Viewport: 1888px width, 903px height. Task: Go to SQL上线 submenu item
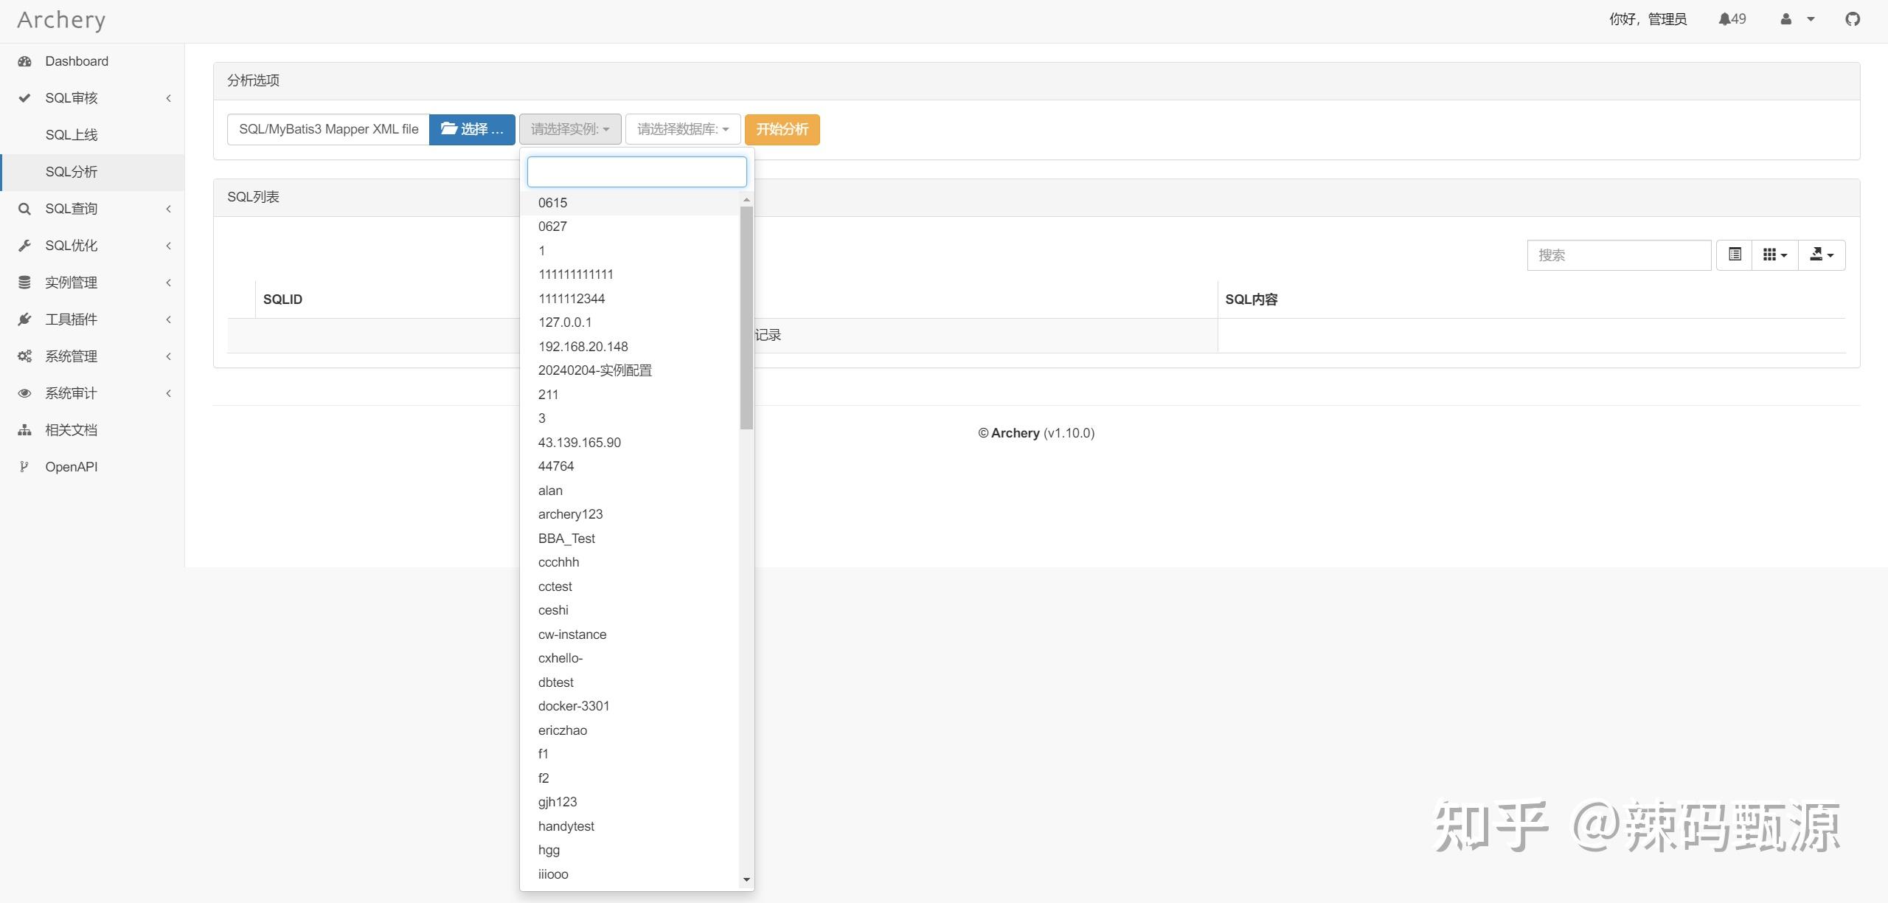pyautogui.click(x=71, y=135)
